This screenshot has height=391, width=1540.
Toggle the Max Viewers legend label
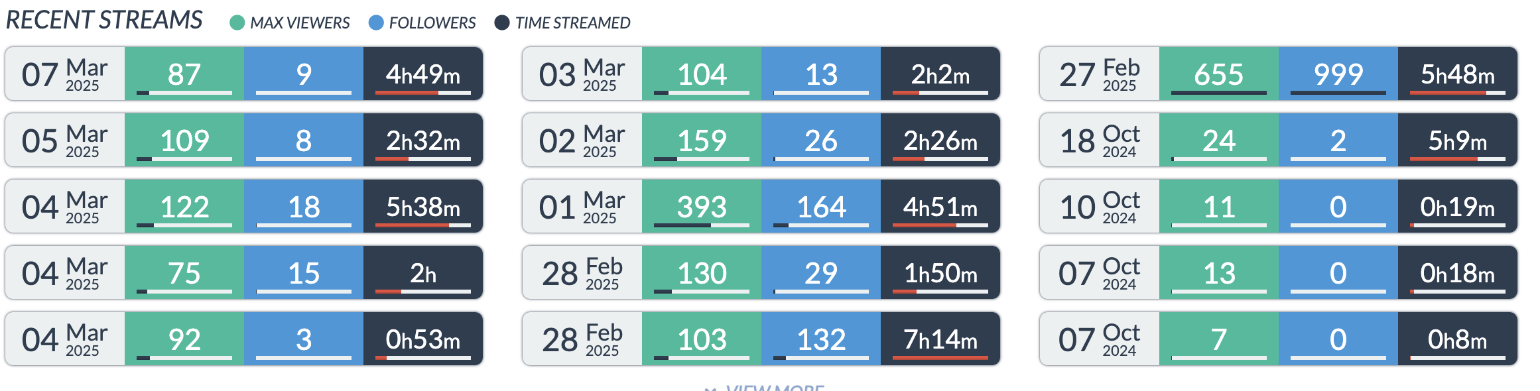(300, 23)
